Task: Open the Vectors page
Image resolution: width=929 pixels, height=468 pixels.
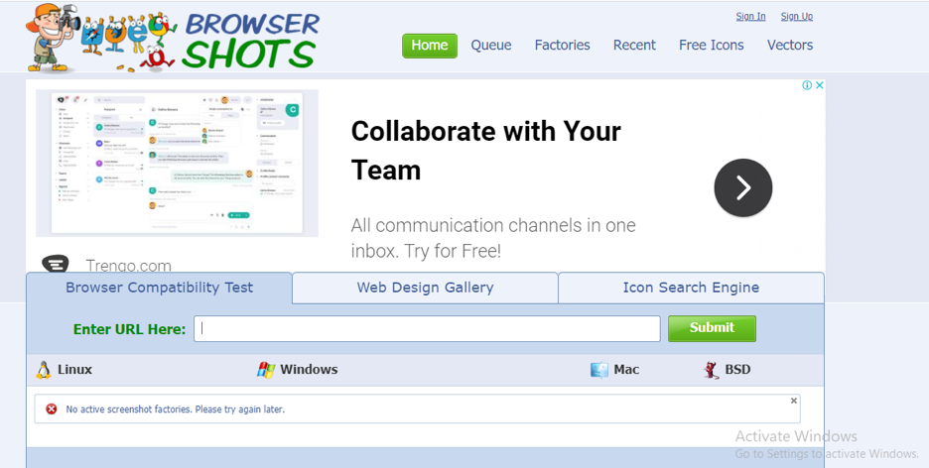Action: click(x=790, y=45)
